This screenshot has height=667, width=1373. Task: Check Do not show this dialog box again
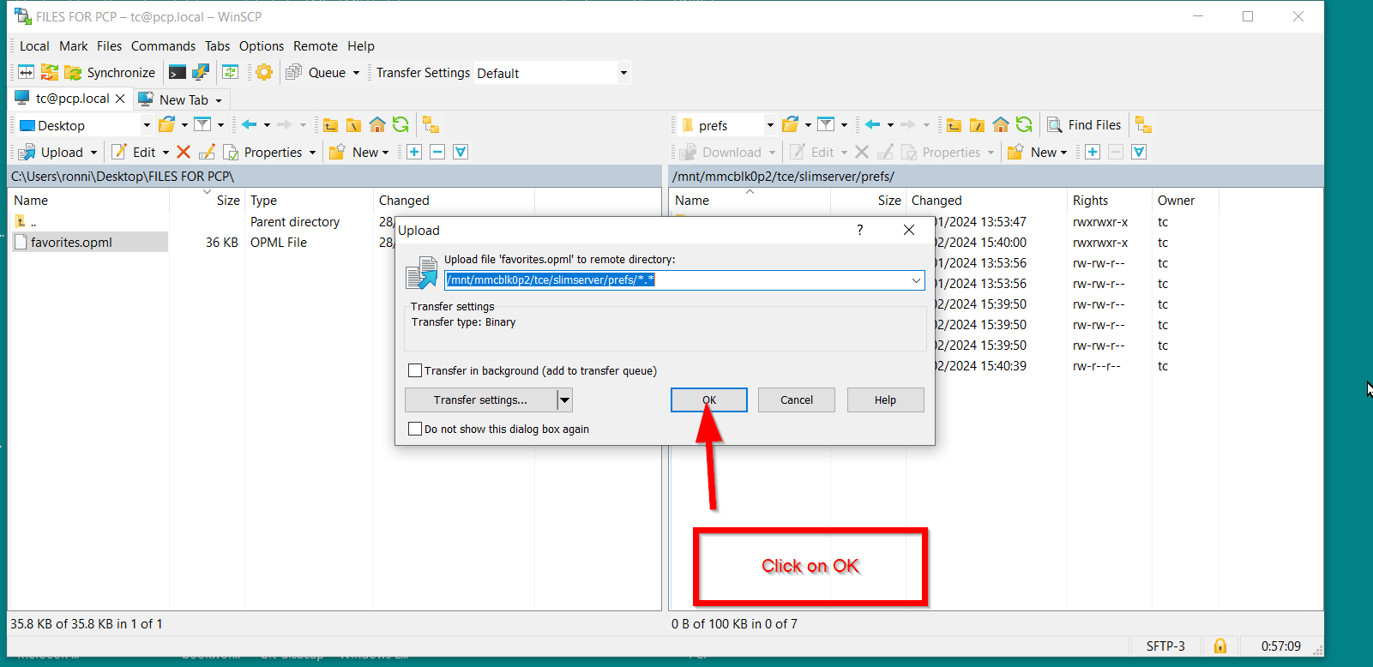pos(415,429)
